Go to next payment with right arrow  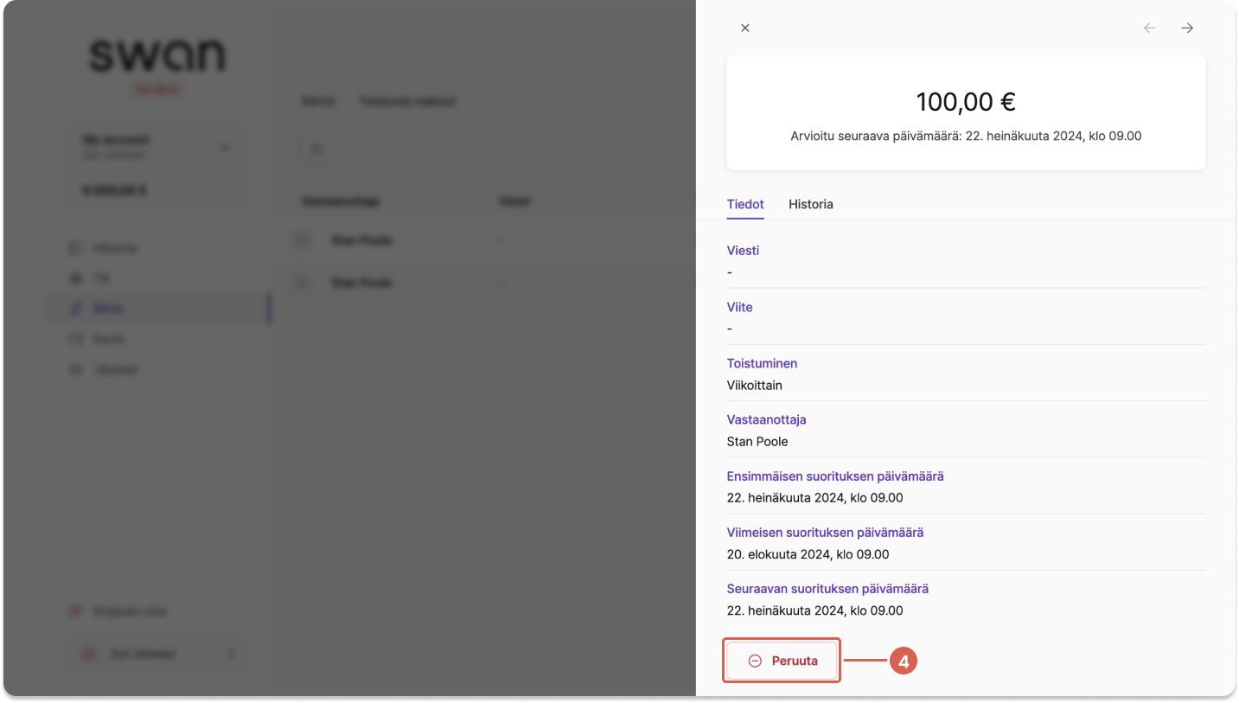(x=1187, y=28)
